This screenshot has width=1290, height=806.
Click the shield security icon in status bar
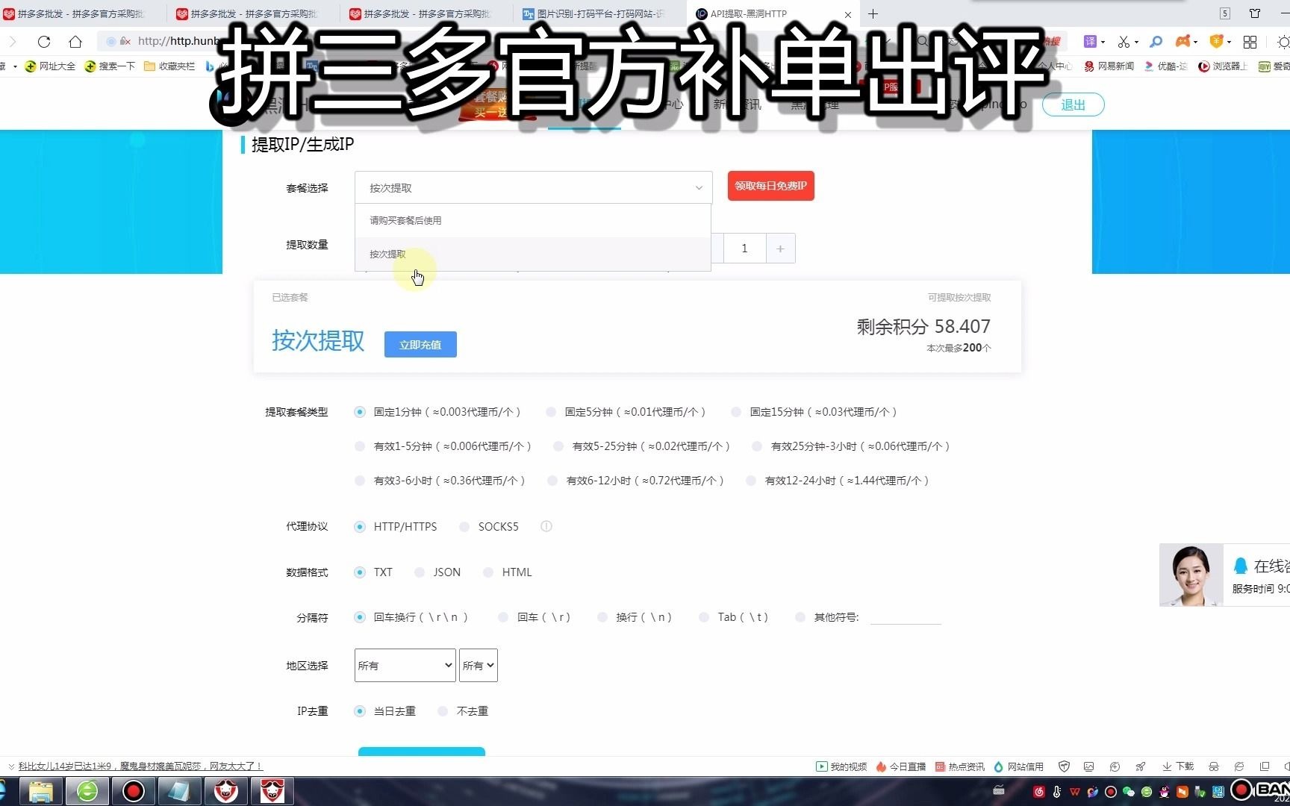(1065, 766)
